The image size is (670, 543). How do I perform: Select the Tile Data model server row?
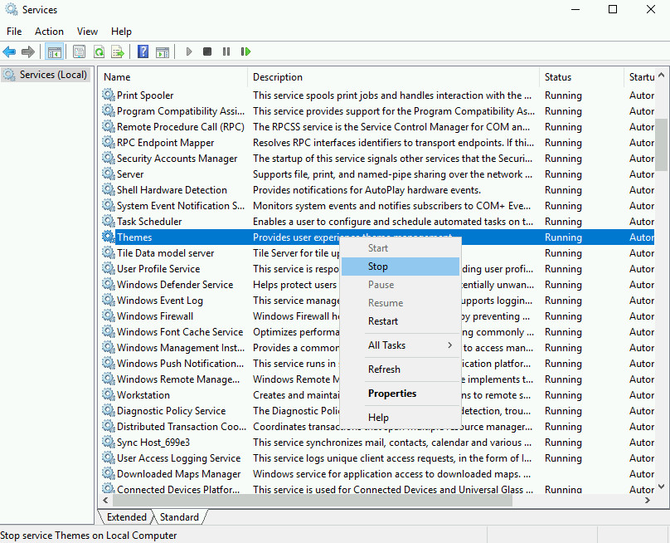click(377, 253)
